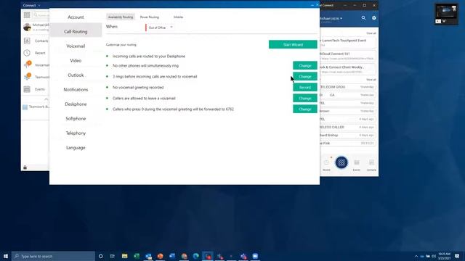Open the Connect Client Weekly meeting card
Image resolution: width=465 pixels, height=261 pixels.
tap(348, 70)
